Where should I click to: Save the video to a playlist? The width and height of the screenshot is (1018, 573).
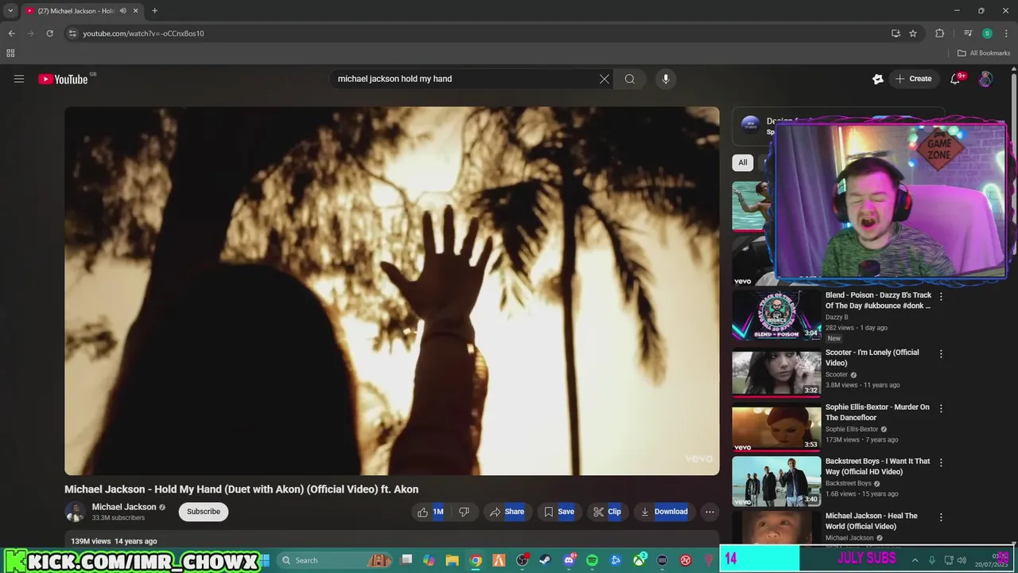tap(558, 512)
